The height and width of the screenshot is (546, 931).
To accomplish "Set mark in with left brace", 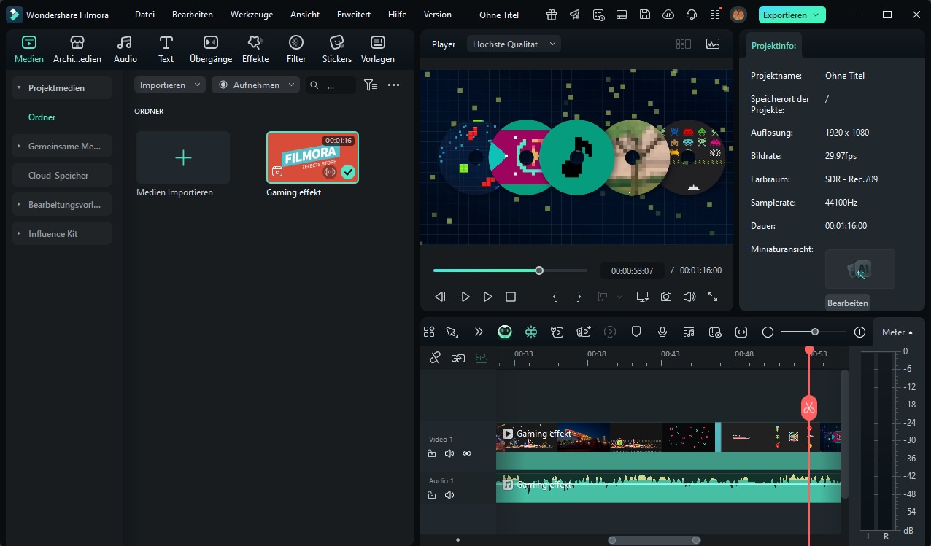I will tap(555, 297).
